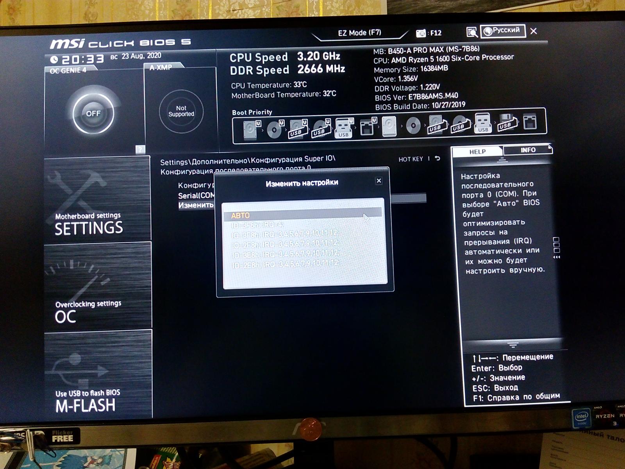The width and height of the screenshot is (625, 469).
Task: Select the Serial(COM) row behind the dialog
Action: pyautogui.click(x=196, y=195)
